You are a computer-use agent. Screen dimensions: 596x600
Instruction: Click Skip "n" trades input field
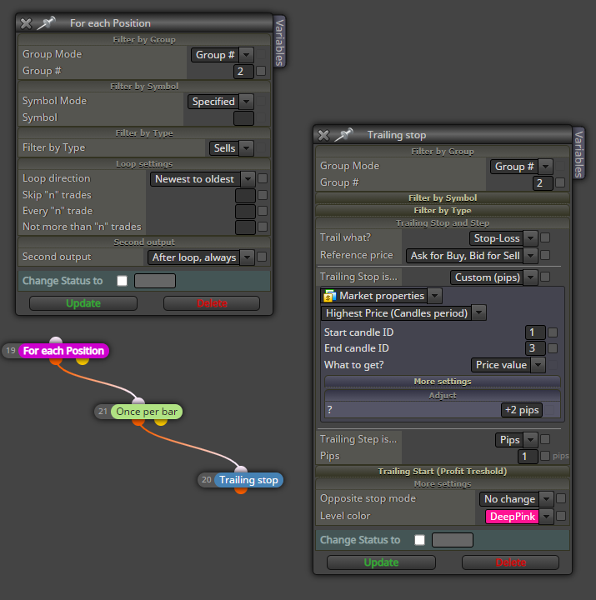click(x=245, y=196)
